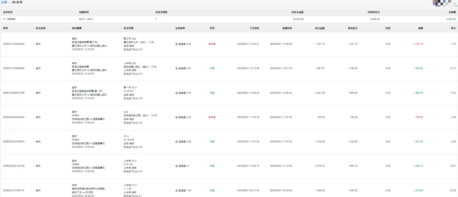Click 未中奖 status of 700.00 bet

coord(212,117)
